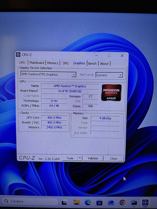Image resolution: width=157 pixels, height=209 pixels.
Task: Click the ROPs / TMUs value 64 / 48
Action: tap(54, 106)
